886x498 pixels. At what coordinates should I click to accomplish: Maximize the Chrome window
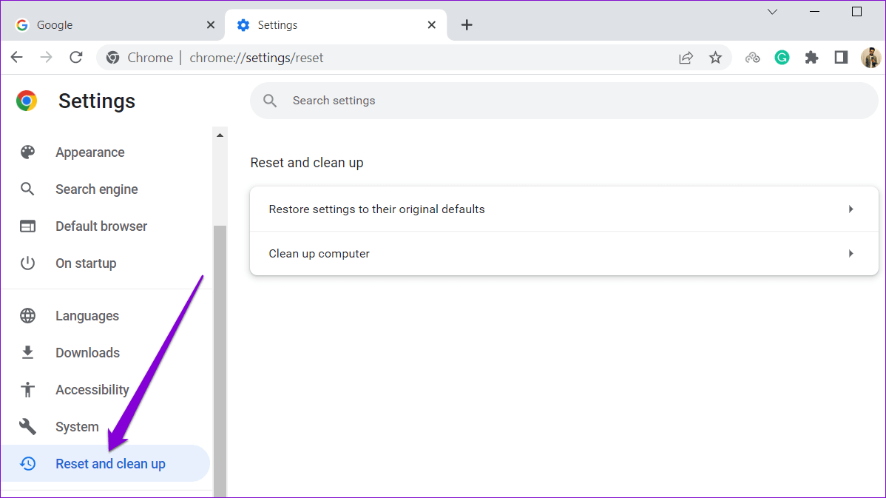click(856, 11)
